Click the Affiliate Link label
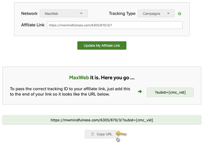Image resolution: width=203 pixels, height=142 pixels. [33, 25]
